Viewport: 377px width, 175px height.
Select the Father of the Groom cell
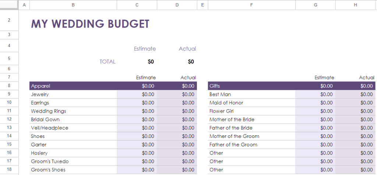pos(252,145)
